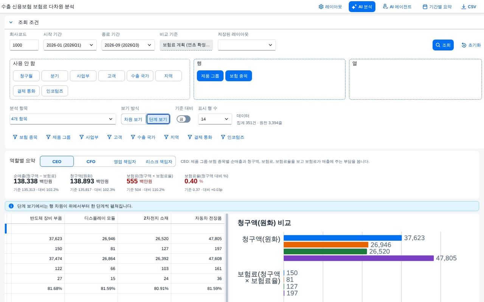This screenshot has width=484, height=302.
Task: Select the 수출 국가 dimension chip
Action: click(x=140, y=76)
